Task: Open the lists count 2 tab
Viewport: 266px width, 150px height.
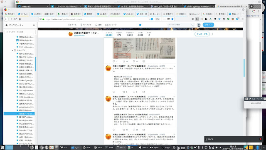Action: click(x=149, y=34)
